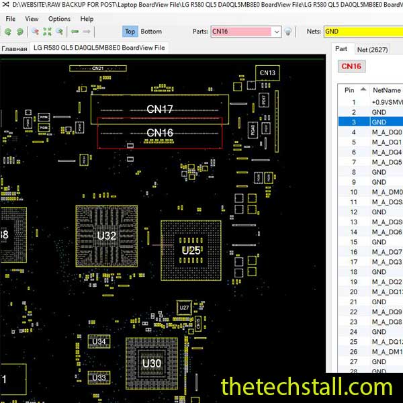
Task: Click the red CN16 part button
Action: pyautogui.click(x=351, y=66)
